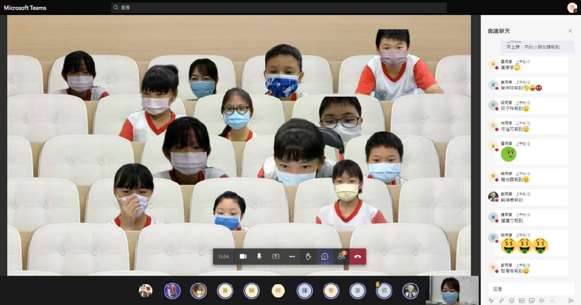
Task: Hang up the call with red button
Action: (x=358, y=257)
